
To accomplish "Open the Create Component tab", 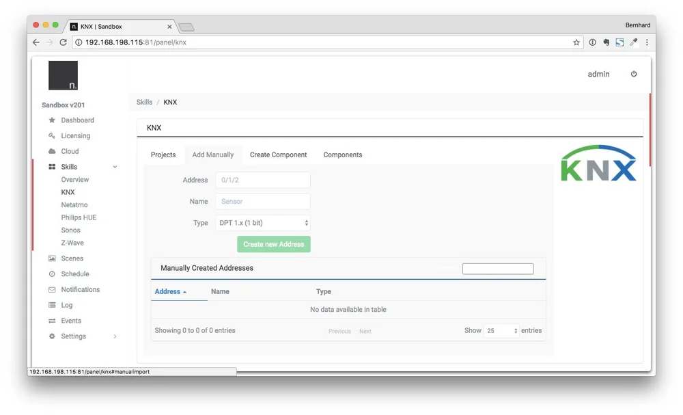I will click(279, 155).
